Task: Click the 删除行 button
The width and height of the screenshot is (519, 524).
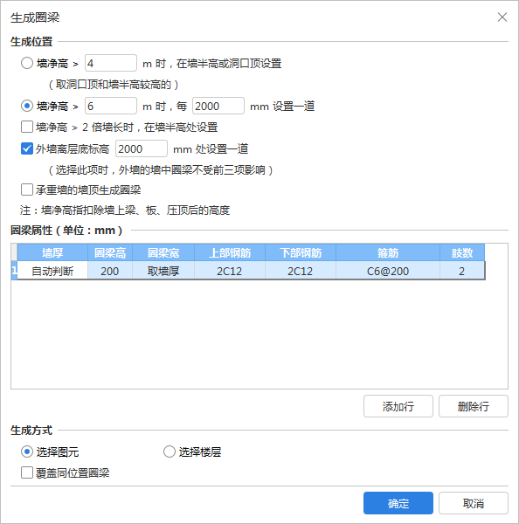Action: pyautogui.click(x=474, y=406)
